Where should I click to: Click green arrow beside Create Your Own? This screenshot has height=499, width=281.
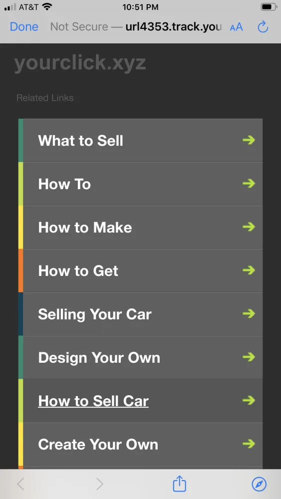[x=249, y=444]
